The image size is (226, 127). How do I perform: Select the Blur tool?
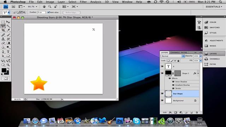point(3,47)
